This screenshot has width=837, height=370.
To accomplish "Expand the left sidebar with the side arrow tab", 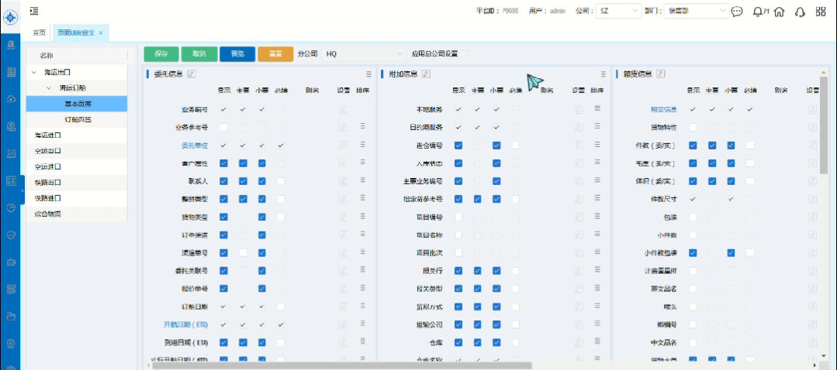I will (22, 190).
